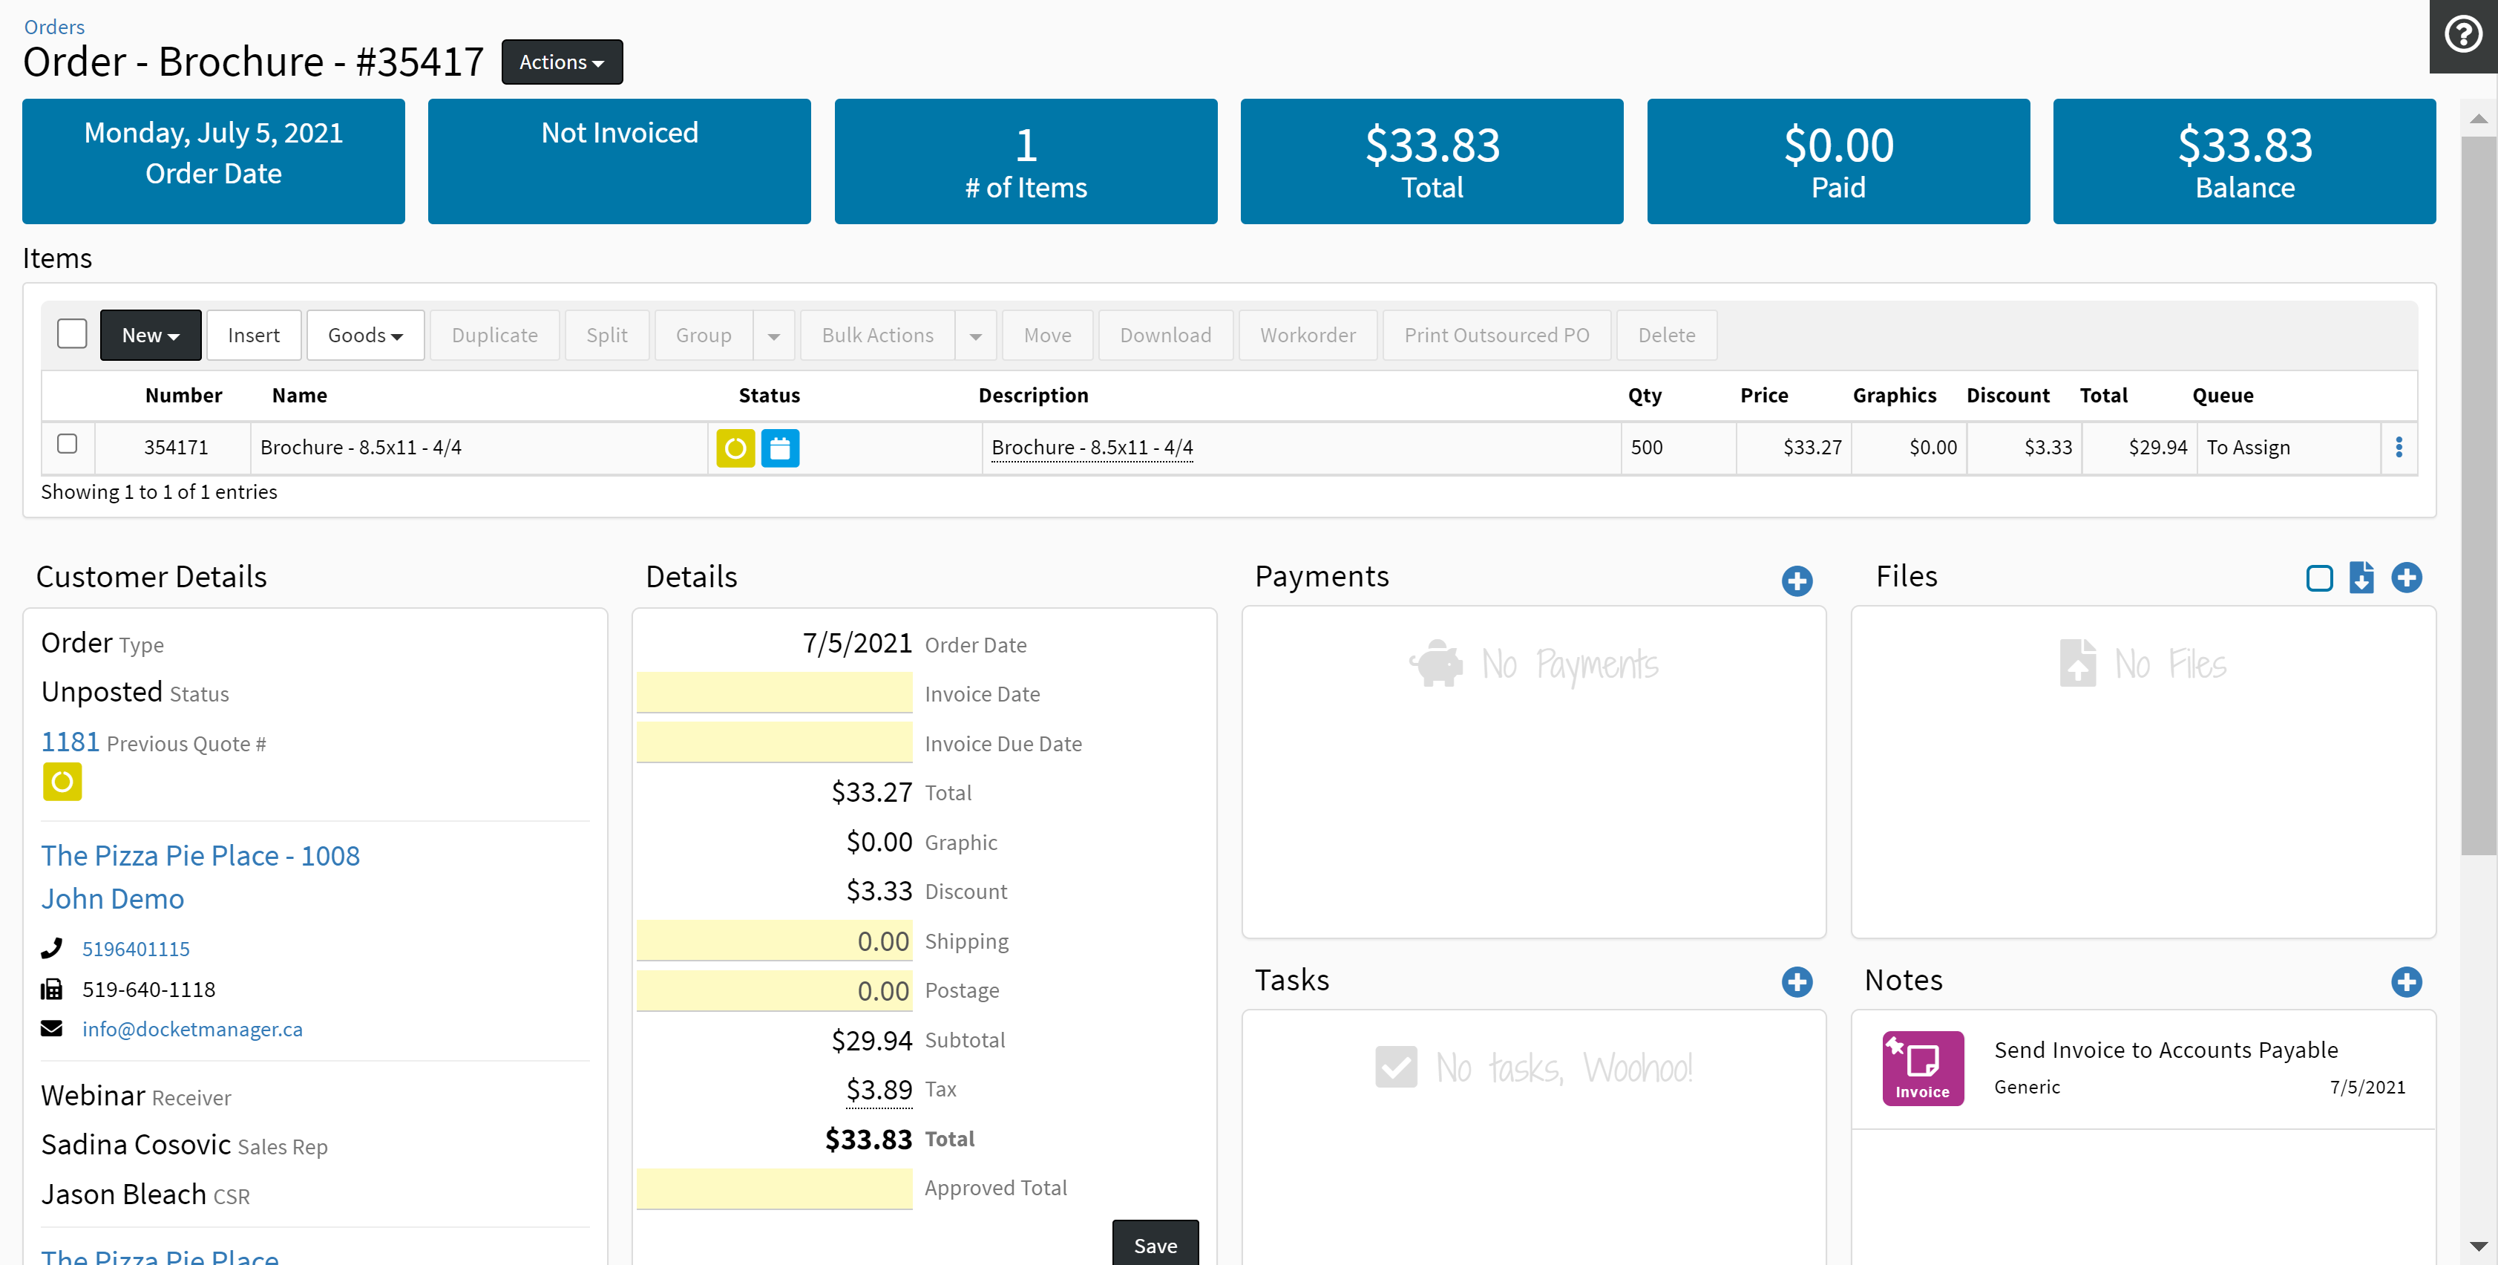Screen dimensions: 2498x1265
Task: Click the blue calendar icon in item row
Action: (x=780, y=448)
